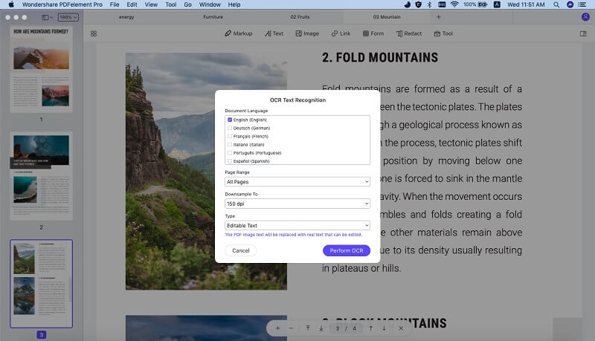Viewport: 595px width, 341px height.
Task: Open Spotlight search in menu bar
Action: click(556, 4)
